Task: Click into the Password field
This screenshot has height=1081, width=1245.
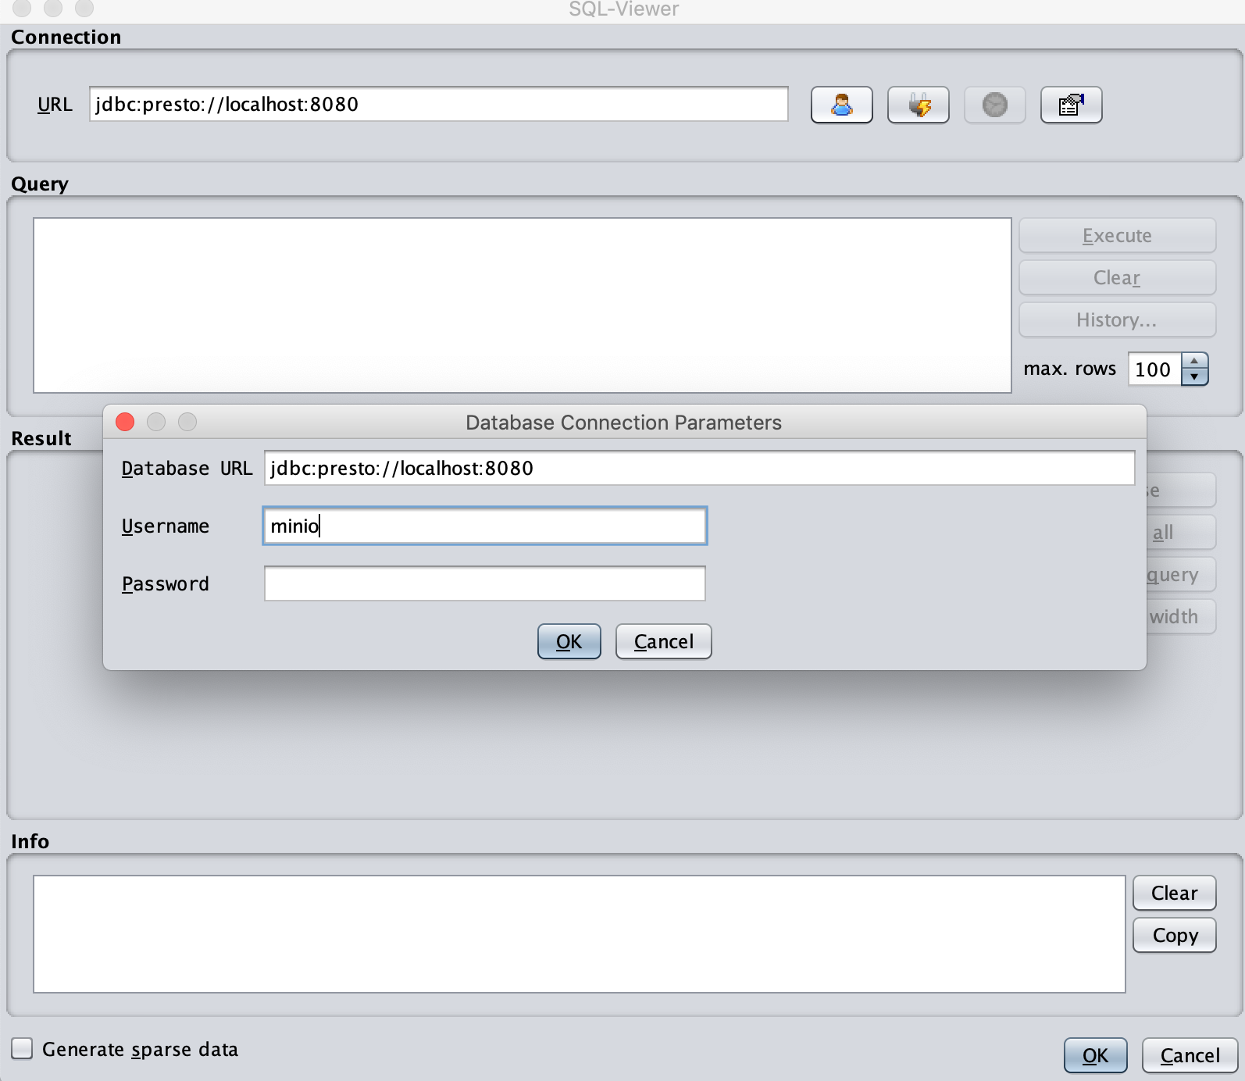Action: point(484,583)
